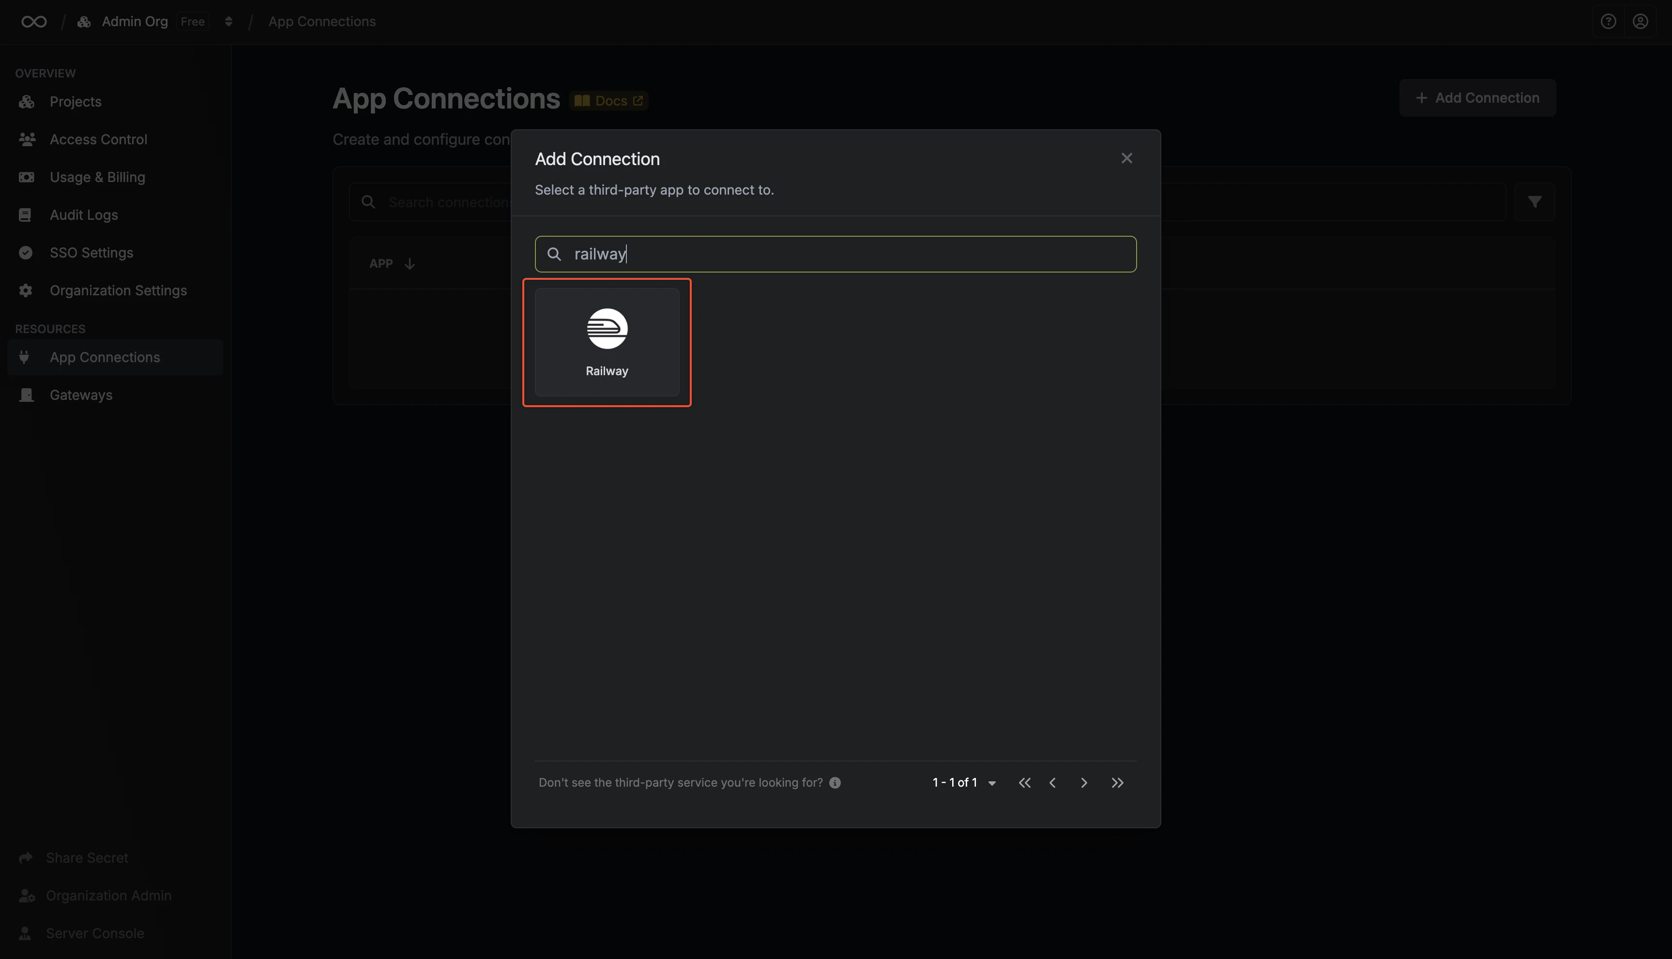Click the Infisical infinity logo
The width and height of the screenshot is (1672, 959).
[x=33, y=22]
